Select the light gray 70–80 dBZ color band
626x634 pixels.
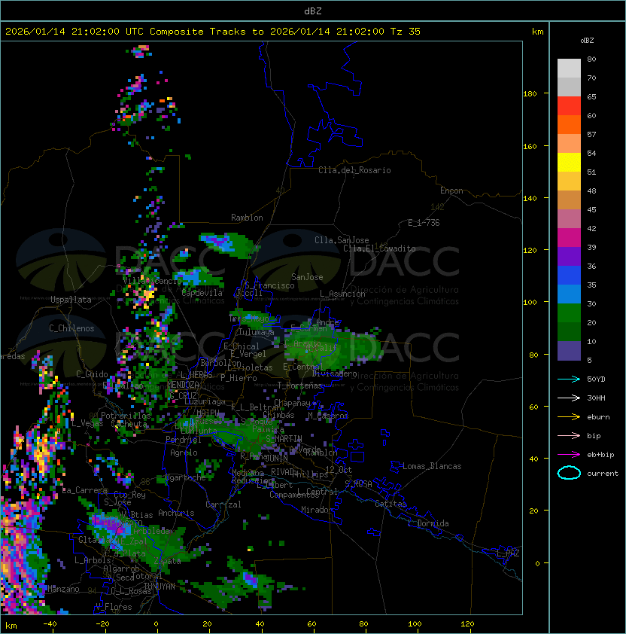(x=569, y=69)
